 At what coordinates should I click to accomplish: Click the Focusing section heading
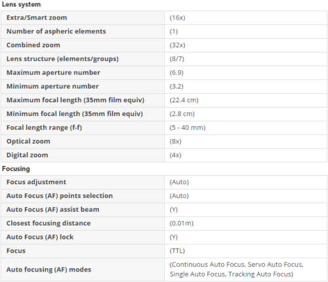tap(16, 169)
